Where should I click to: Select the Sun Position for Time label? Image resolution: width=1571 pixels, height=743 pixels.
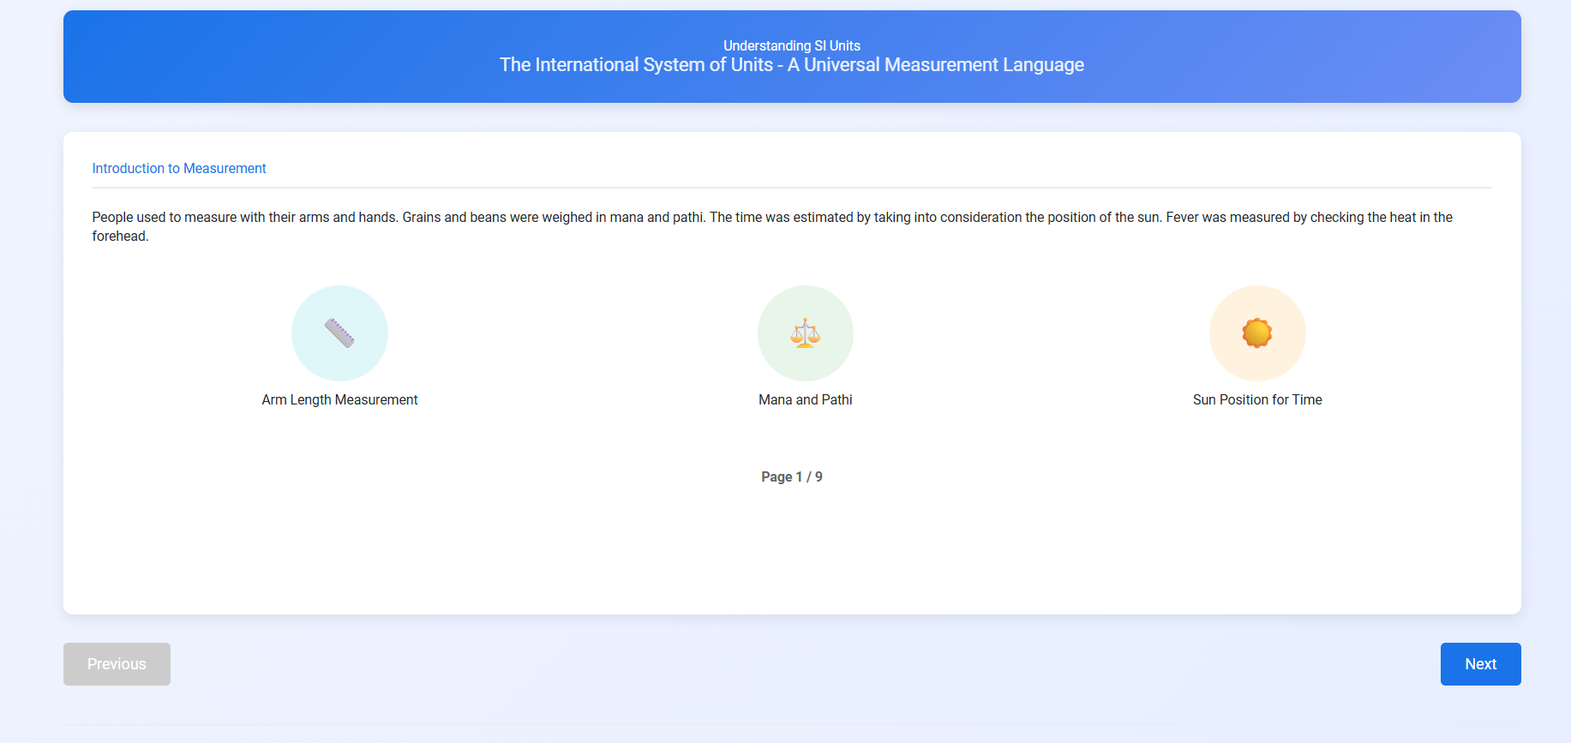click(x=1256, y=399)
